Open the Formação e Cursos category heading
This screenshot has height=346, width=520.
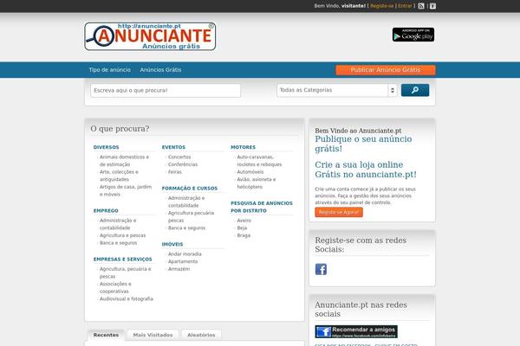[190, 189]
